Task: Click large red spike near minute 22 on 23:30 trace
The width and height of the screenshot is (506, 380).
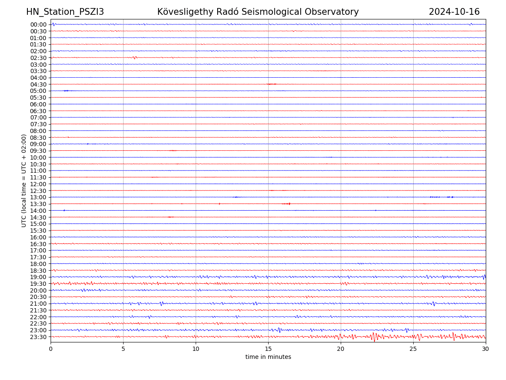Action: tap(374, 337)
